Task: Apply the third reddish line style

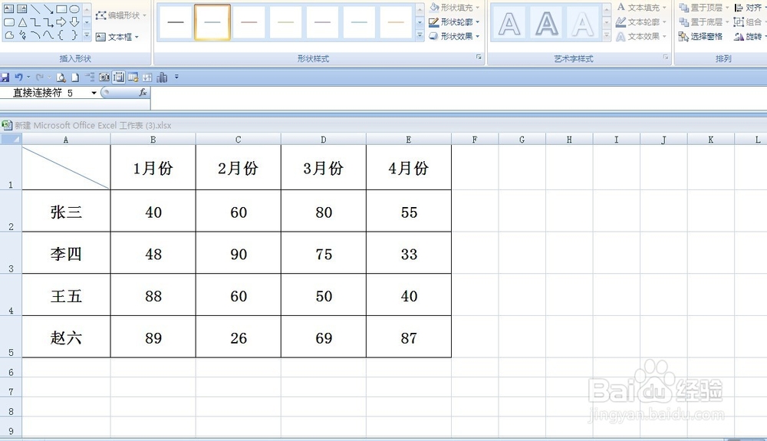Action: (249, 22)
